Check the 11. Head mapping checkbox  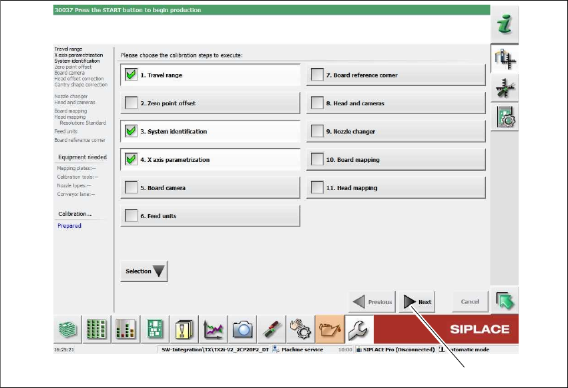[317, 187]
